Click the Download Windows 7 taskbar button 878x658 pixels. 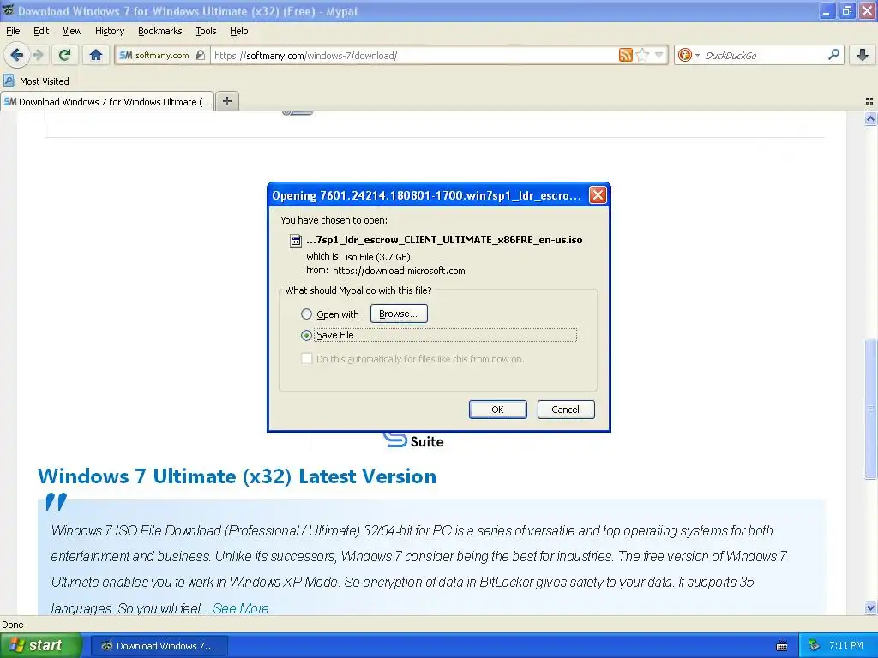tap(159, 646)
